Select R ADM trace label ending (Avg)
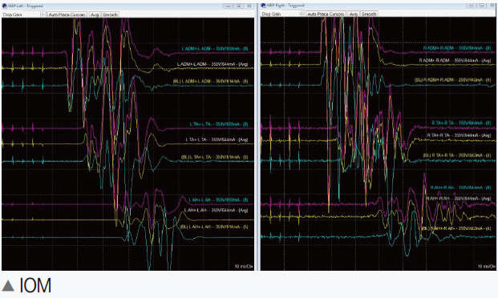This screenshot has width=498, height=298. (x=455, y=60)
